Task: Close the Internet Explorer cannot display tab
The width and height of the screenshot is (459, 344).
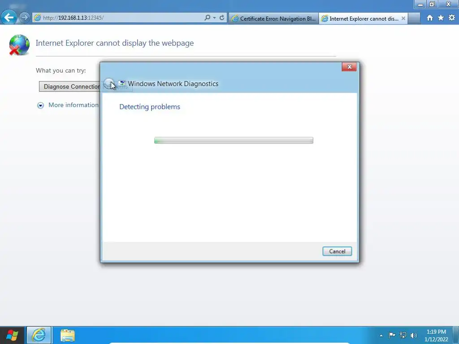Action: coord(403,18)
